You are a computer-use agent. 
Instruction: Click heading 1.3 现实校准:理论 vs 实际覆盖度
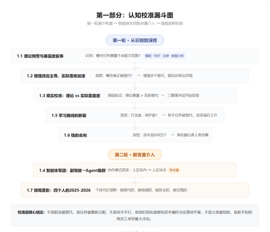(70, 96)
